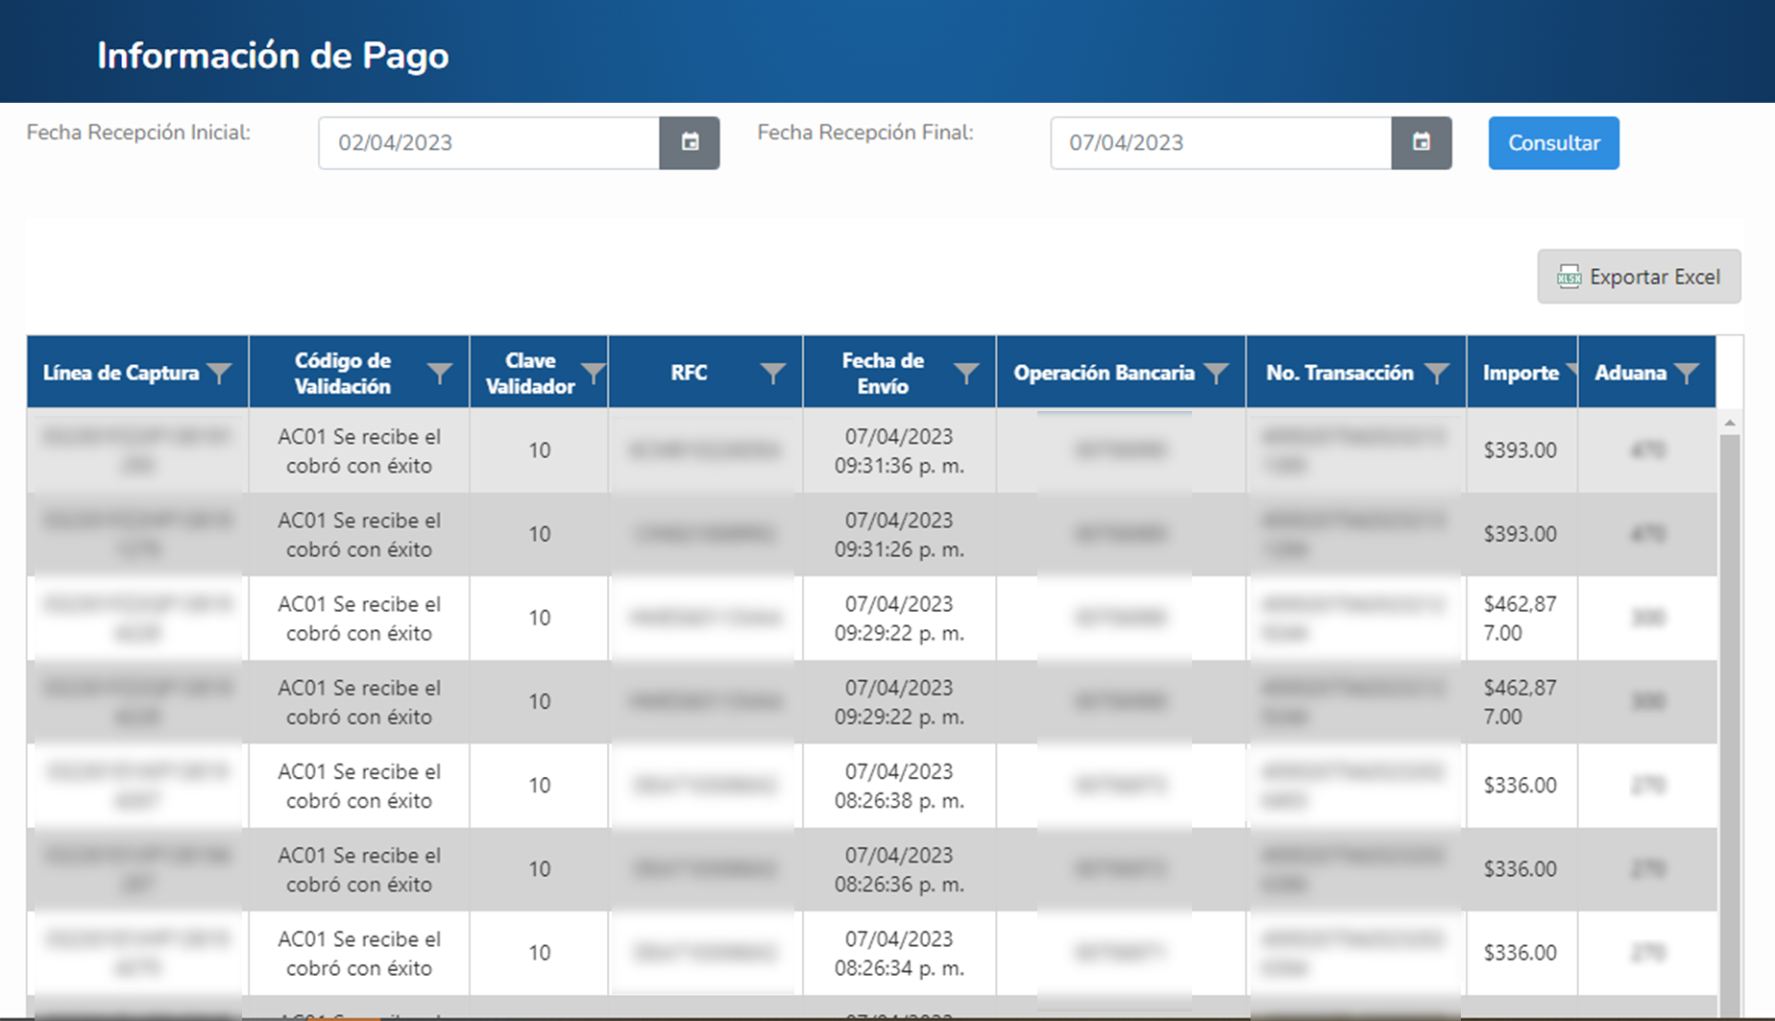Click the Consultar button
1775x1021 pixels.
[1553, 143]
